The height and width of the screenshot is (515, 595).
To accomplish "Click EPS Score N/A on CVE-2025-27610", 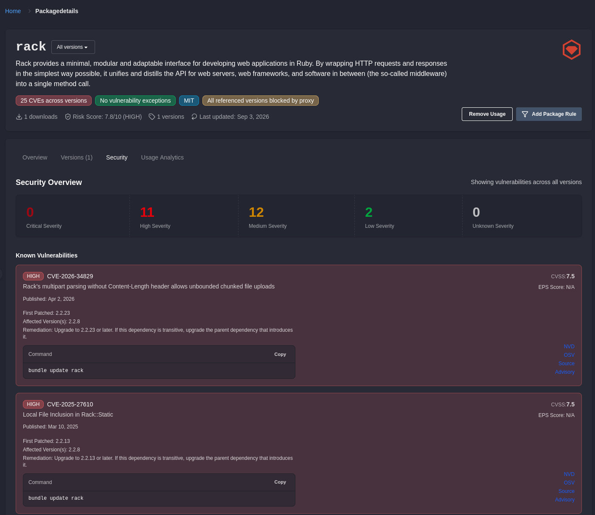I will tap(556, 415).
